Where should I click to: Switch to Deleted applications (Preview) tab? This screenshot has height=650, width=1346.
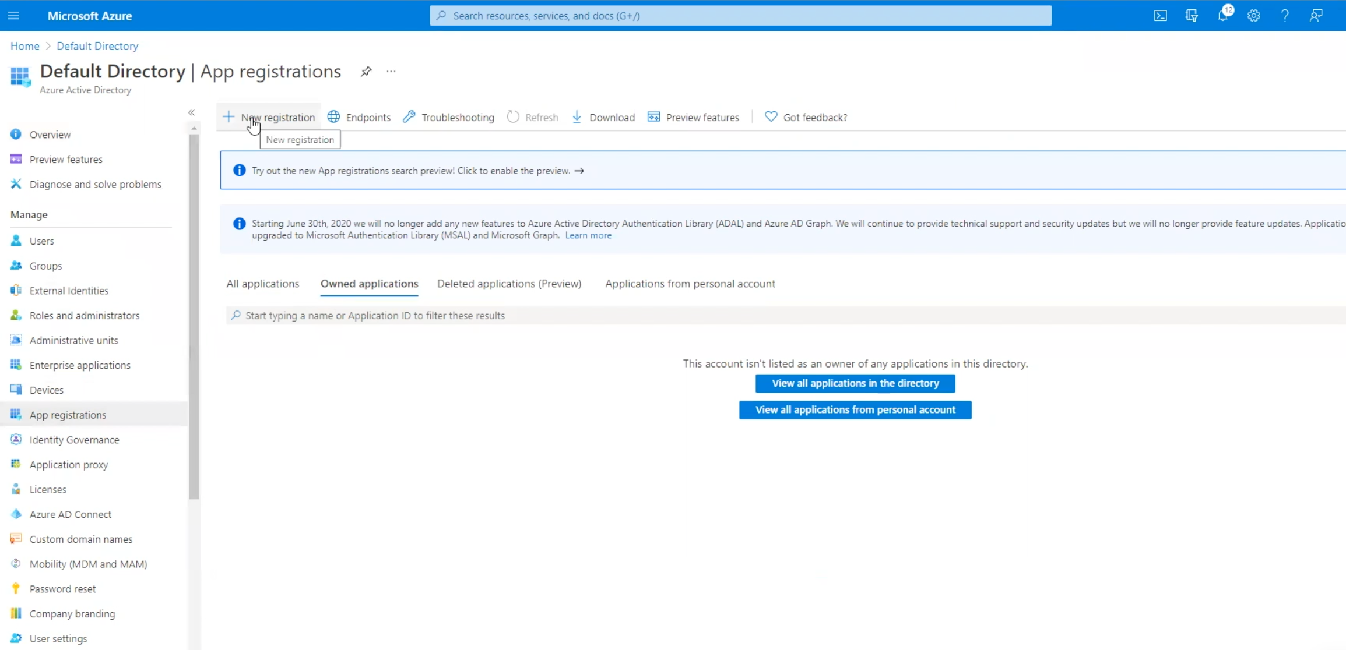pos(509,284)
